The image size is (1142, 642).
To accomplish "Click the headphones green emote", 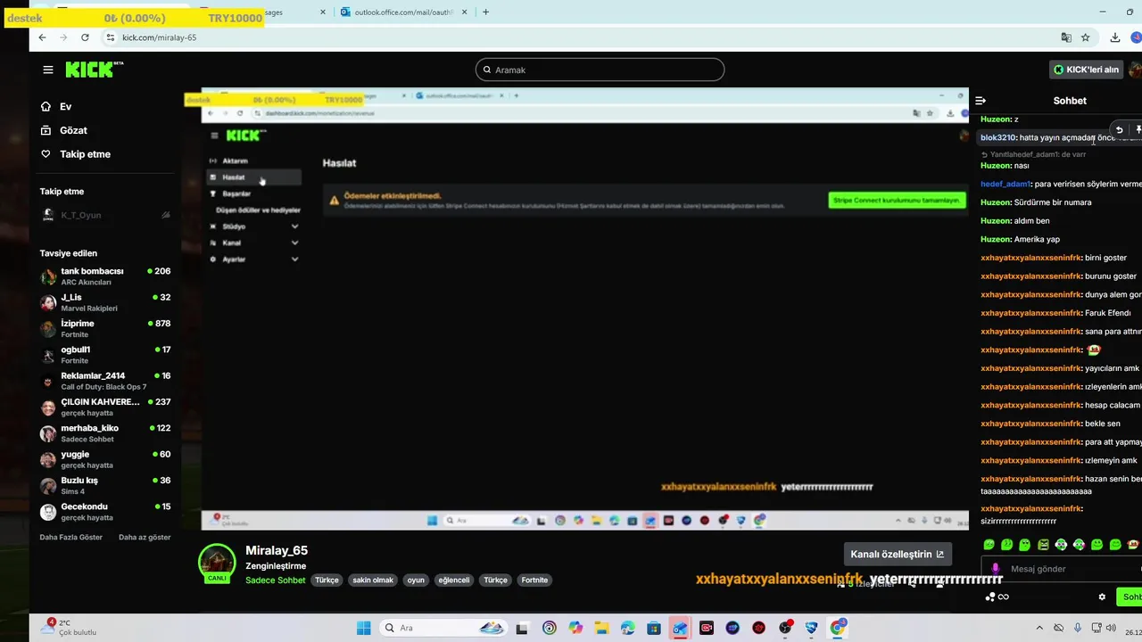I will 1061,545.
